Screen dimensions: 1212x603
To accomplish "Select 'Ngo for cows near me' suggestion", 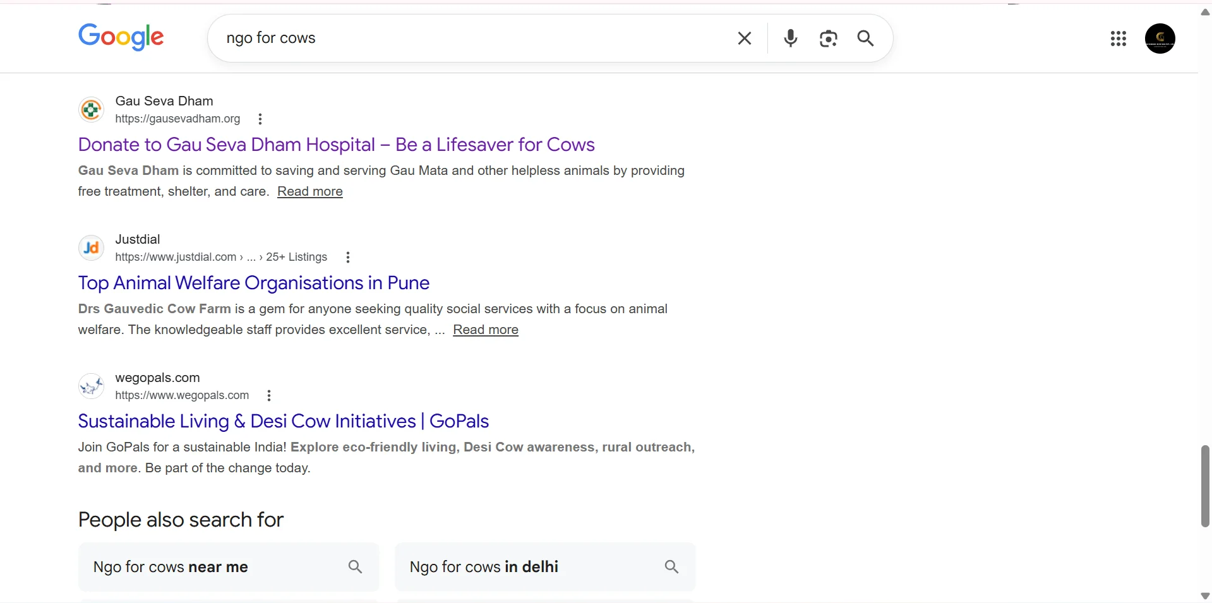I will coord(229,567).
